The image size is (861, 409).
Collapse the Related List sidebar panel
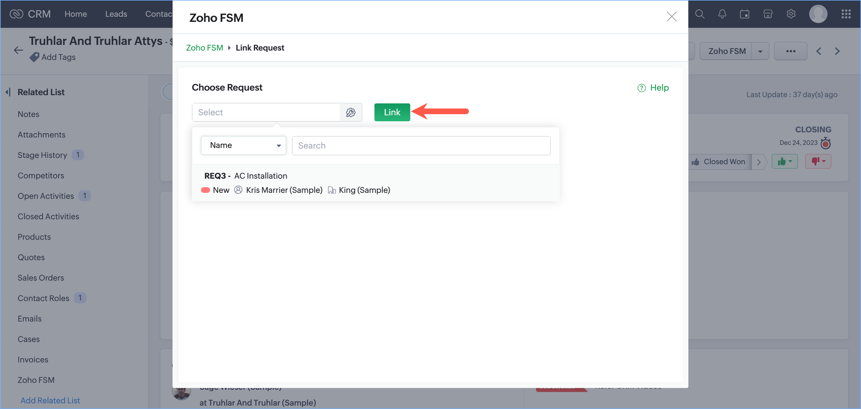point(8,92)
